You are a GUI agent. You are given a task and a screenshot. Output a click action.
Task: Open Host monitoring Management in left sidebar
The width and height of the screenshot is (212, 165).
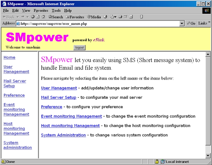coord(16,128)
